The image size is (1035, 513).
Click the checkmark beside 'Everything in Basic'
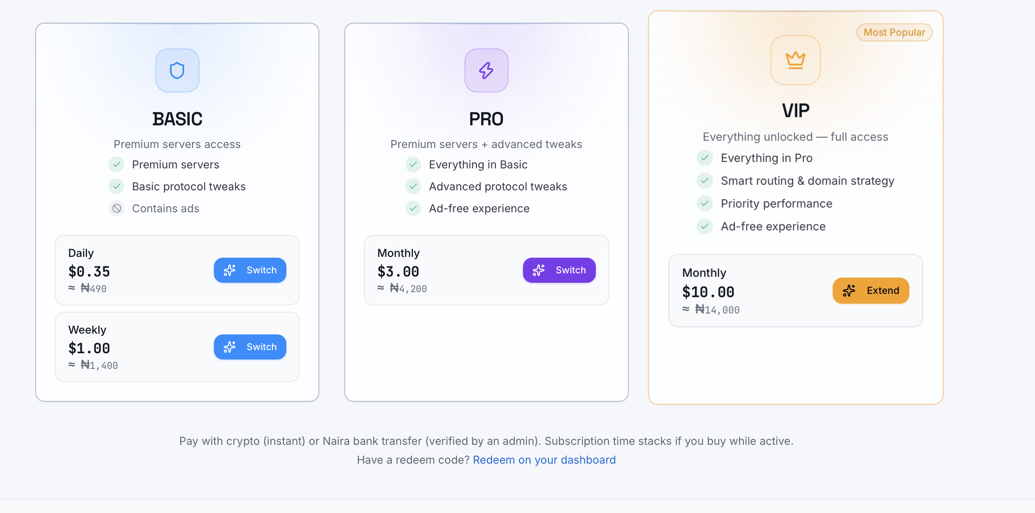(413, 164)
